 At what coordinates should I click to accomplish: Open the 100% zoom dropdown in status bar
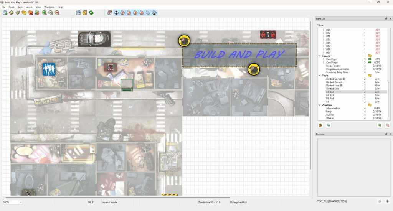(x=13, y=202)
